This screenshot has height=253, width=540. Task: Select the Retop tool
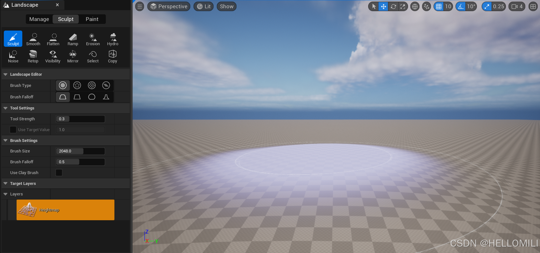tap(33, 56)
